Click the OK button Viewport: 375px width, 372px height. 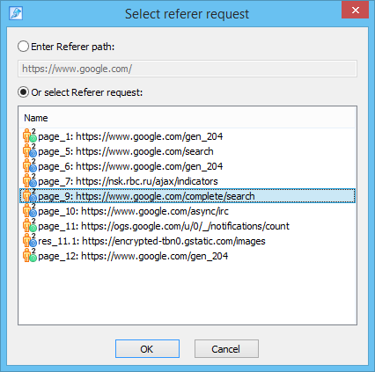point(147,349)
